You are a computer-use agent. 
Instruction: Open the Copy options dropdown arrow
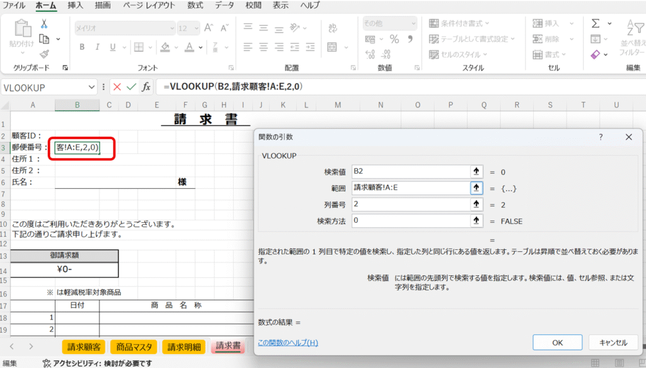click(58, 39)
